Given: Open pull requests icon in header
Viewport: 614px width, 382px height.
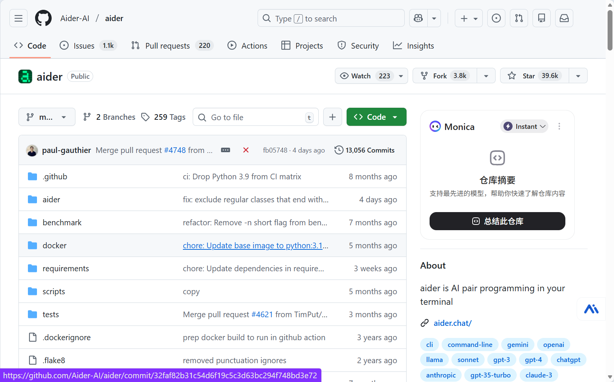Looking at the screenshot, I should pyautogui.click(x=519, y=18).
